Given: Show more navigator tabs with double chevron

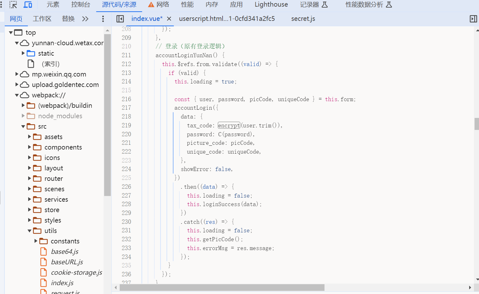Looking at the screenshot, I should [x=85, y=19].
